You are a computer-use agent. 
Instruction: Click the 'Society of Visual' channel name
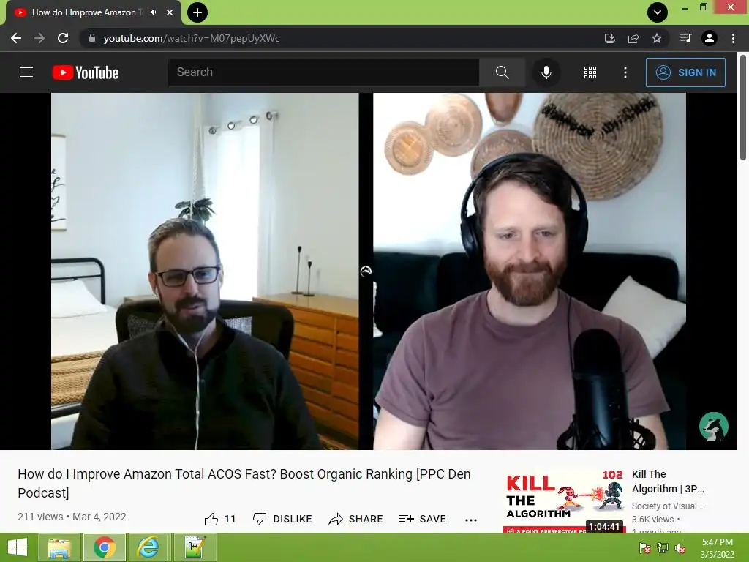(668, 506)
